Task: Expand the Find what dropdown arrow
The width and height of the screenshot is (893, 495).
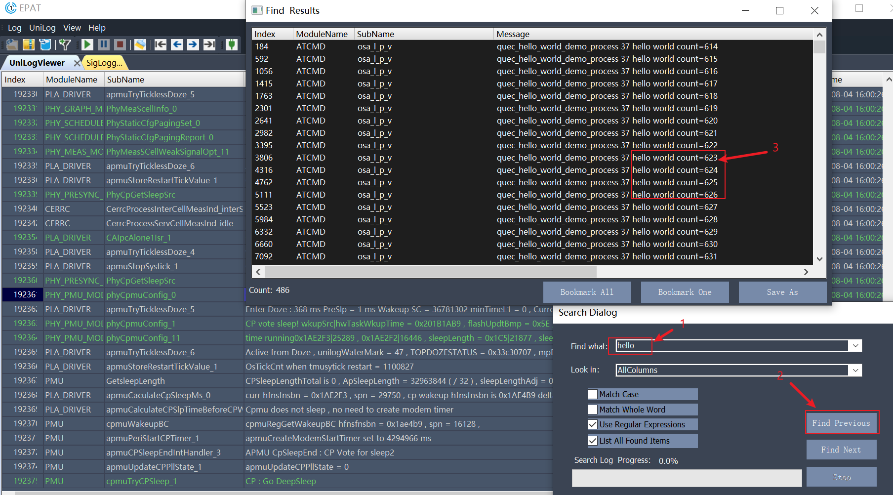Action: [855, 346]
